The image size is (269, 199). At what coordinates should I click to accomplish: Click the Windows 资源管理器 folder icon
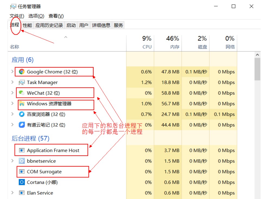pyautogui.click(x=22, y=104)
